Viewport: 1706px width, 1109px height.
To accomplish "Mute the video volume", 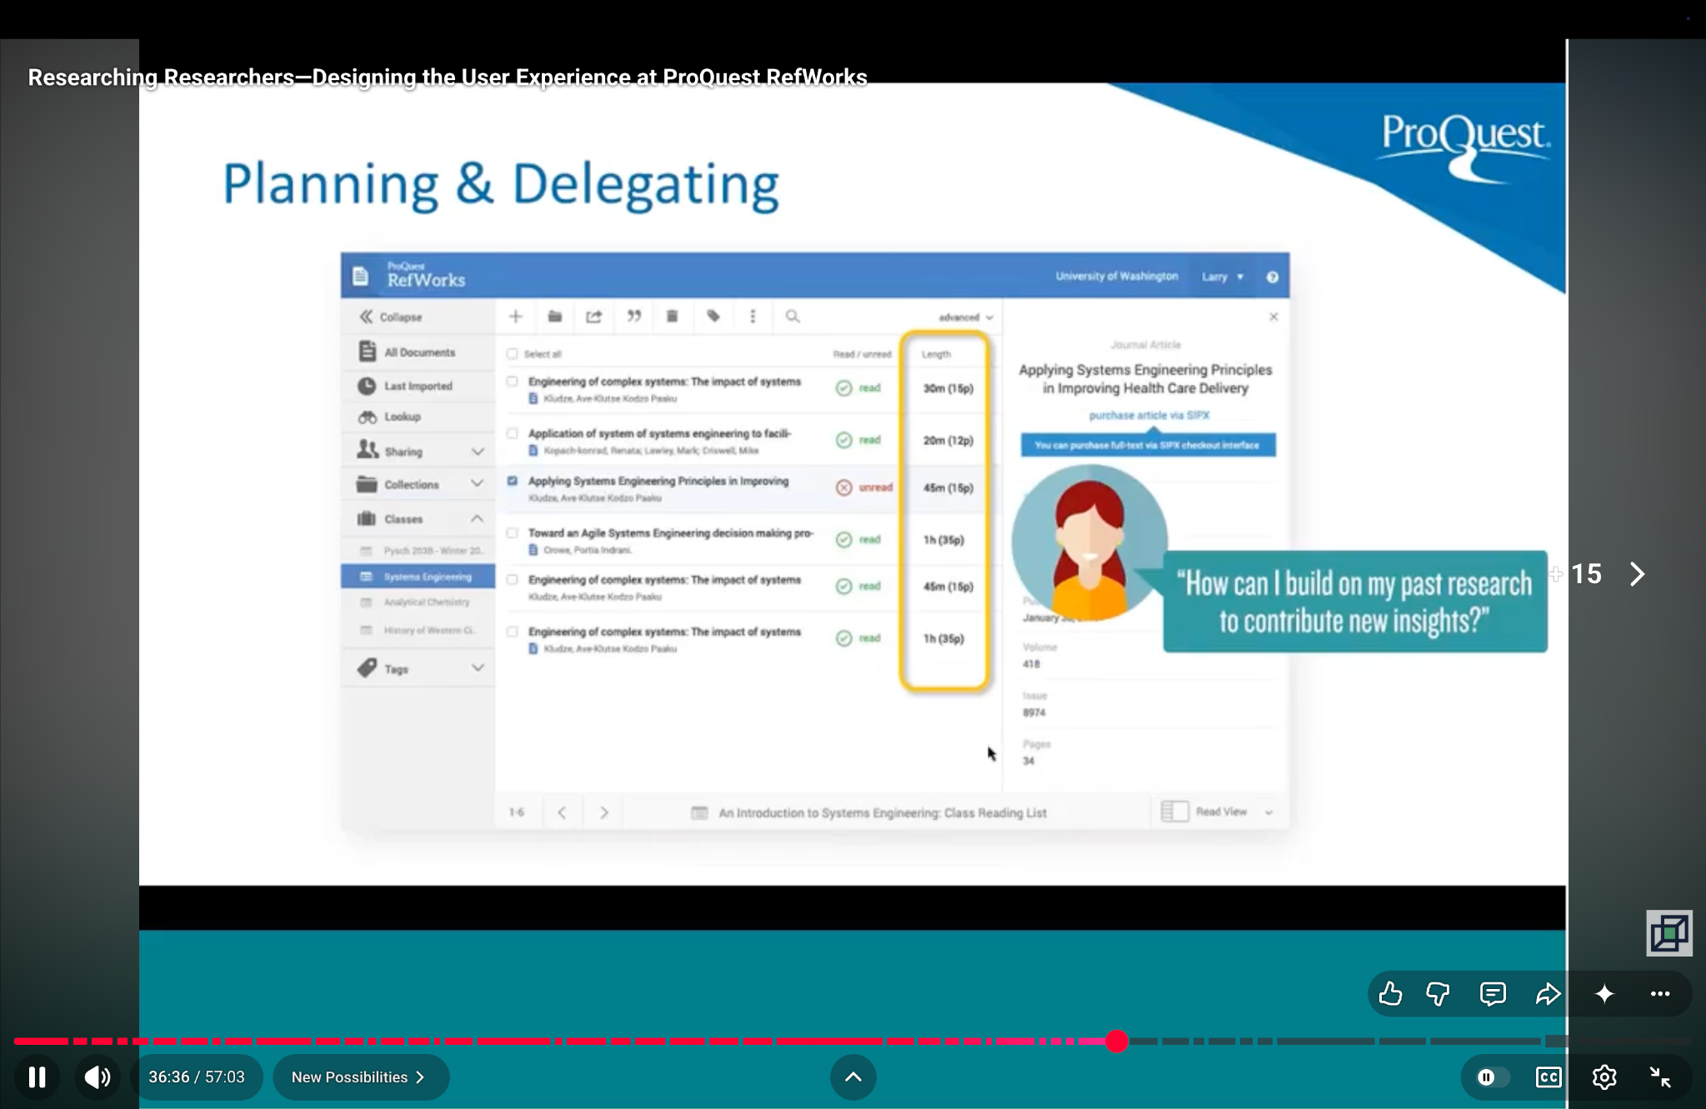I will point(97,1077).
